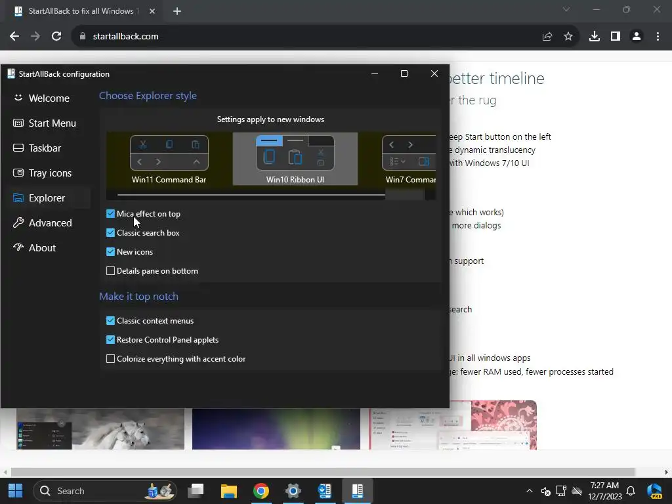This screenshot has width=672, height=504.
Task: Enable Details pane on bottom
Action: point(152,271)
